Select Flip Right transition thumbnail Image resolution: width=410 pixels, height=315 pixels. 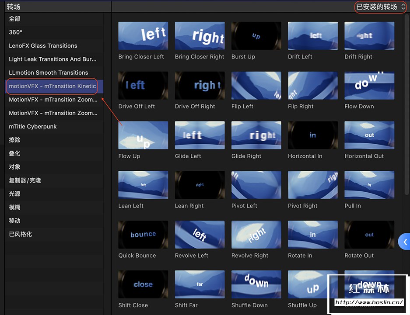313,85
